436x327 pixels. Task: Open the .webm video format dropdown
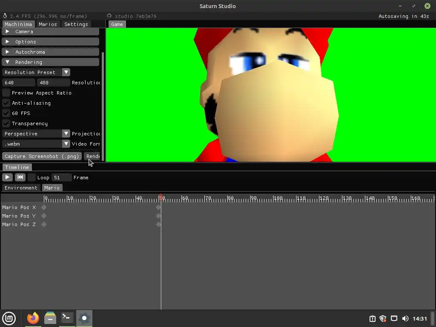[x=36, y=144]
